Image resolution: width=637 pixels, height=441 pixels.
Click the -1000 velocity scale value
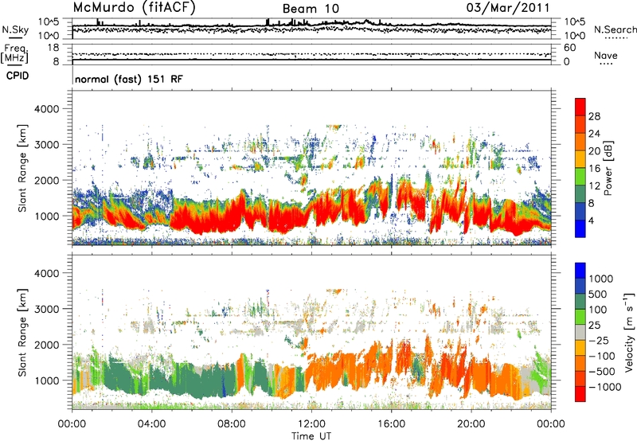(x=605, y=387)
